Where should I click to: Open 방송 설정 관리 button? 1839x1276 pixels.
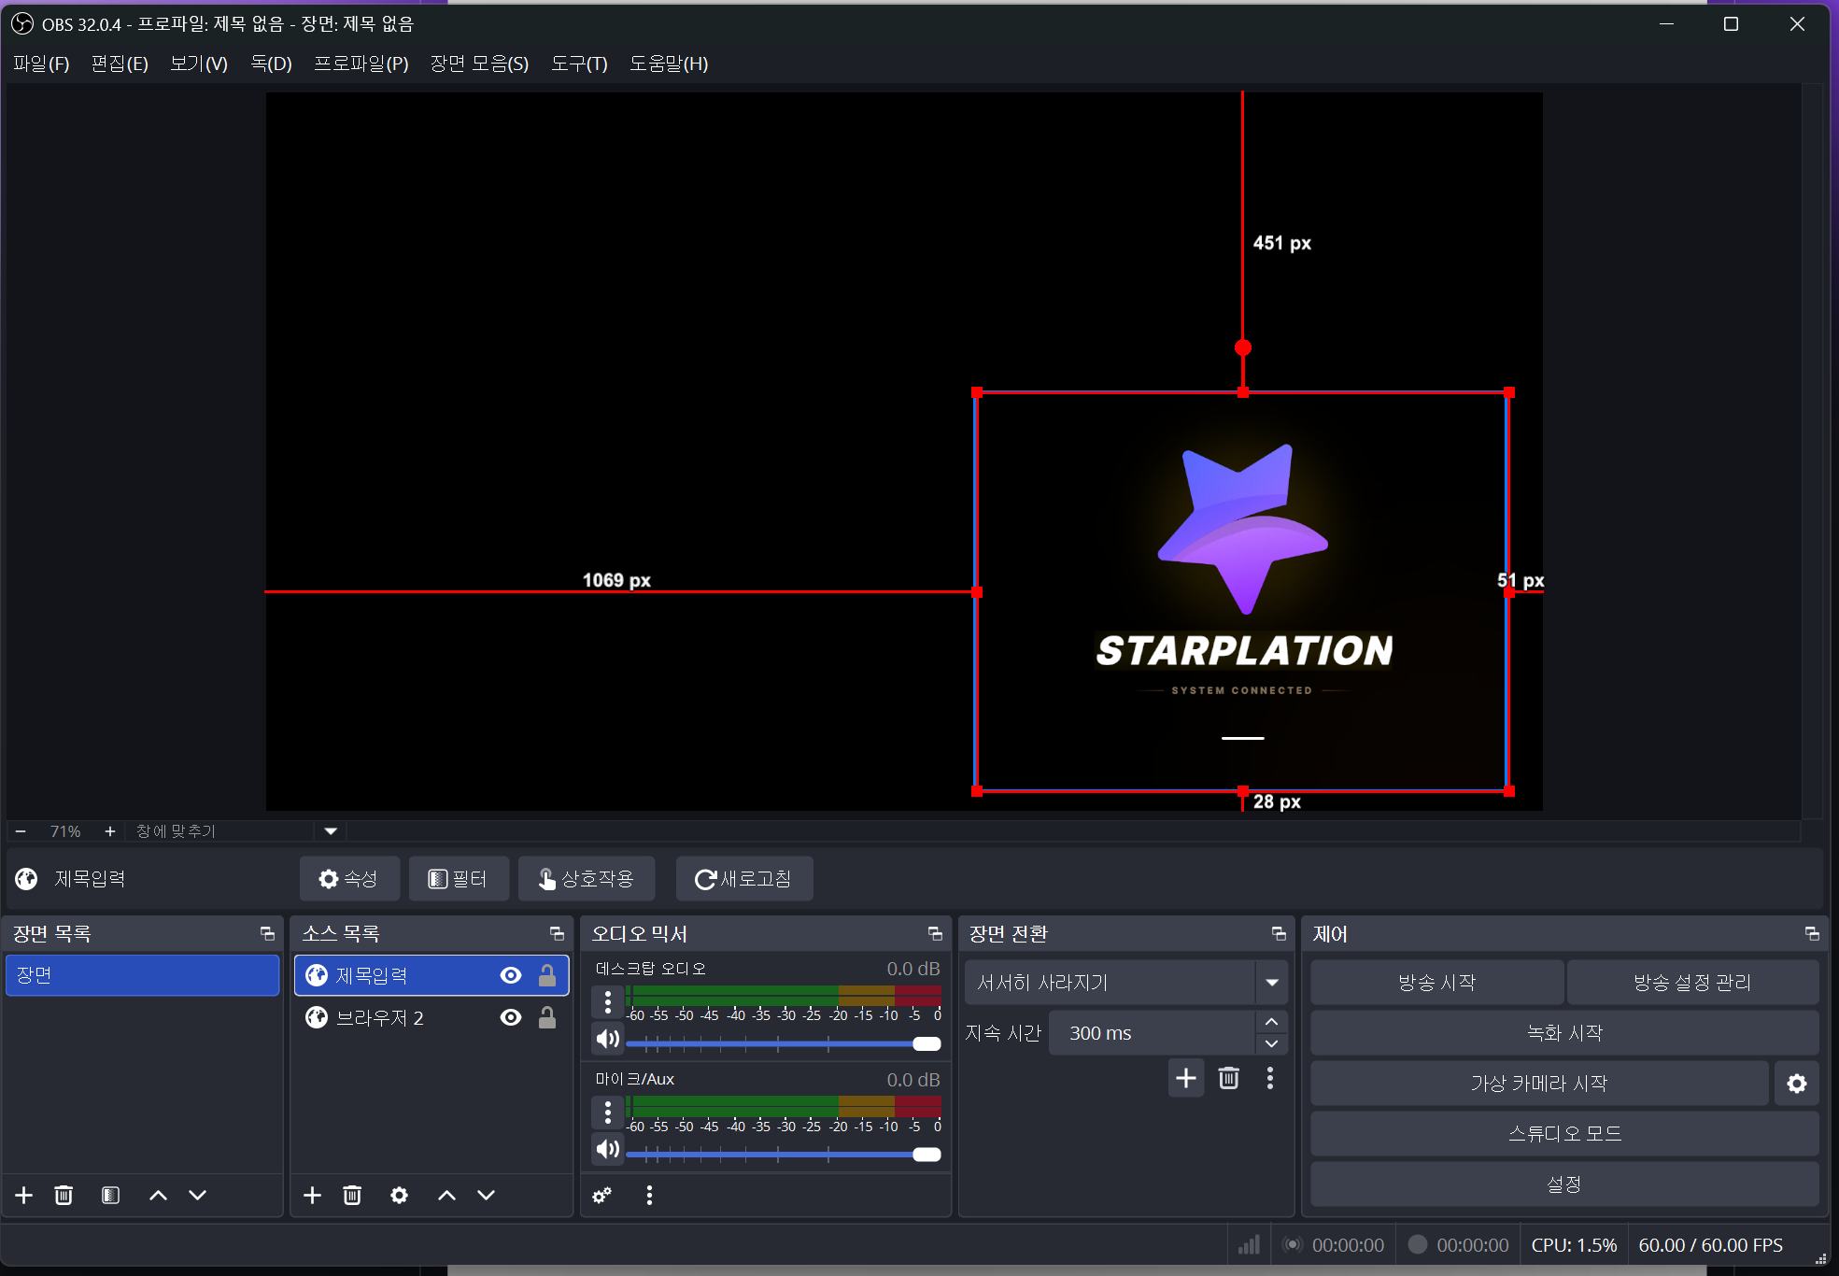(1692, 983)
